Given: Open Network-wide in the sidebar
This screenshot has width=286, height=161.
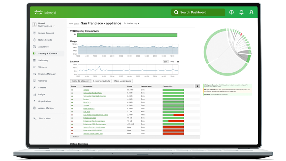Looking at the screenshot, I should tap(45, 40).
